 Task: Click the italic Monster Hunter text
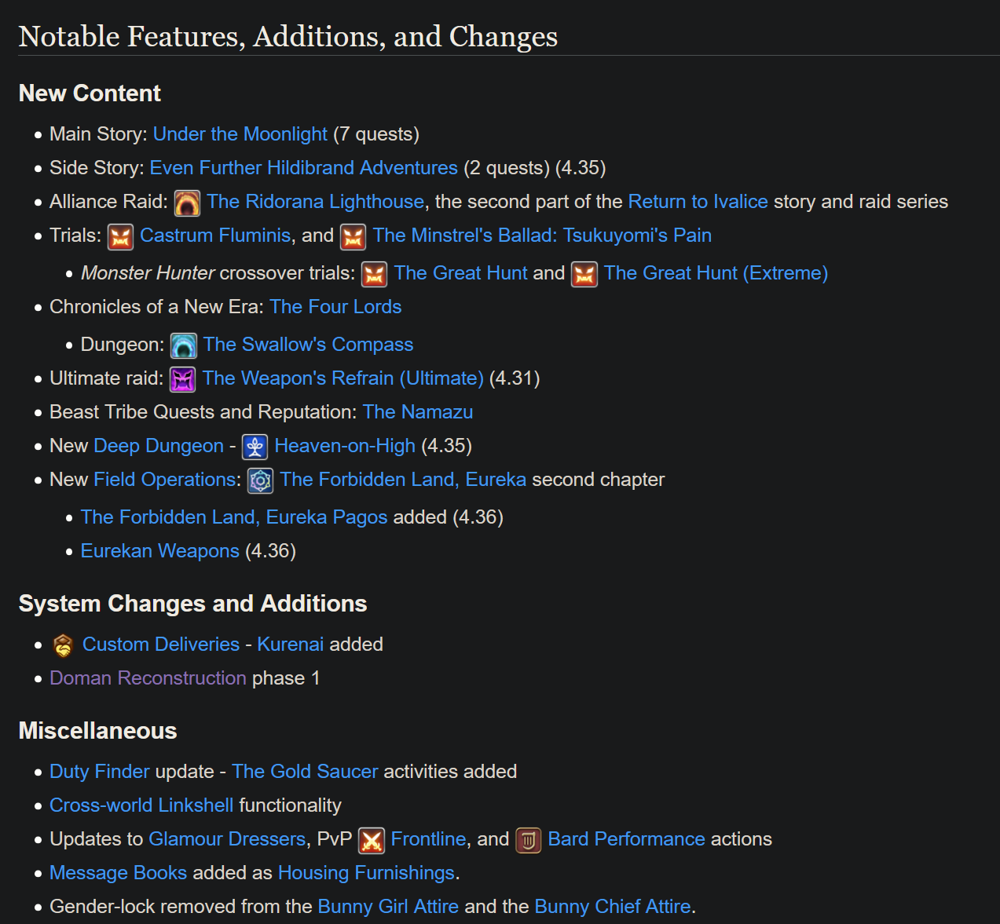tap(148, 273)
